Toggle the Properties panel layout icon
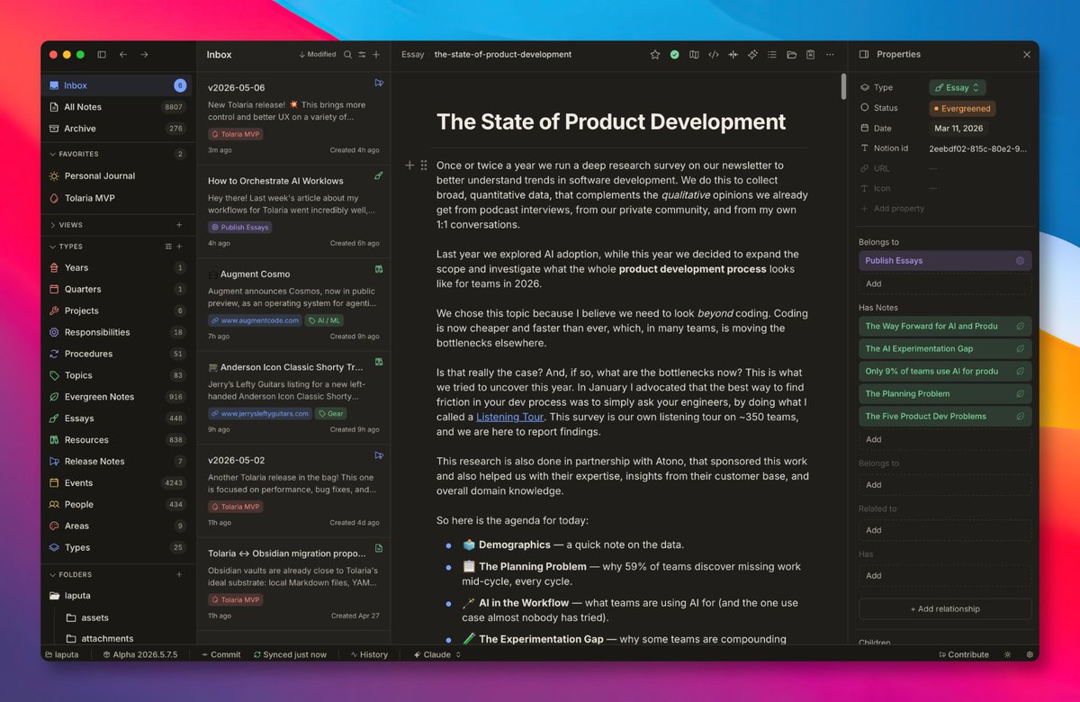This screenshot has width=1080, height=702. click(864, 54)
